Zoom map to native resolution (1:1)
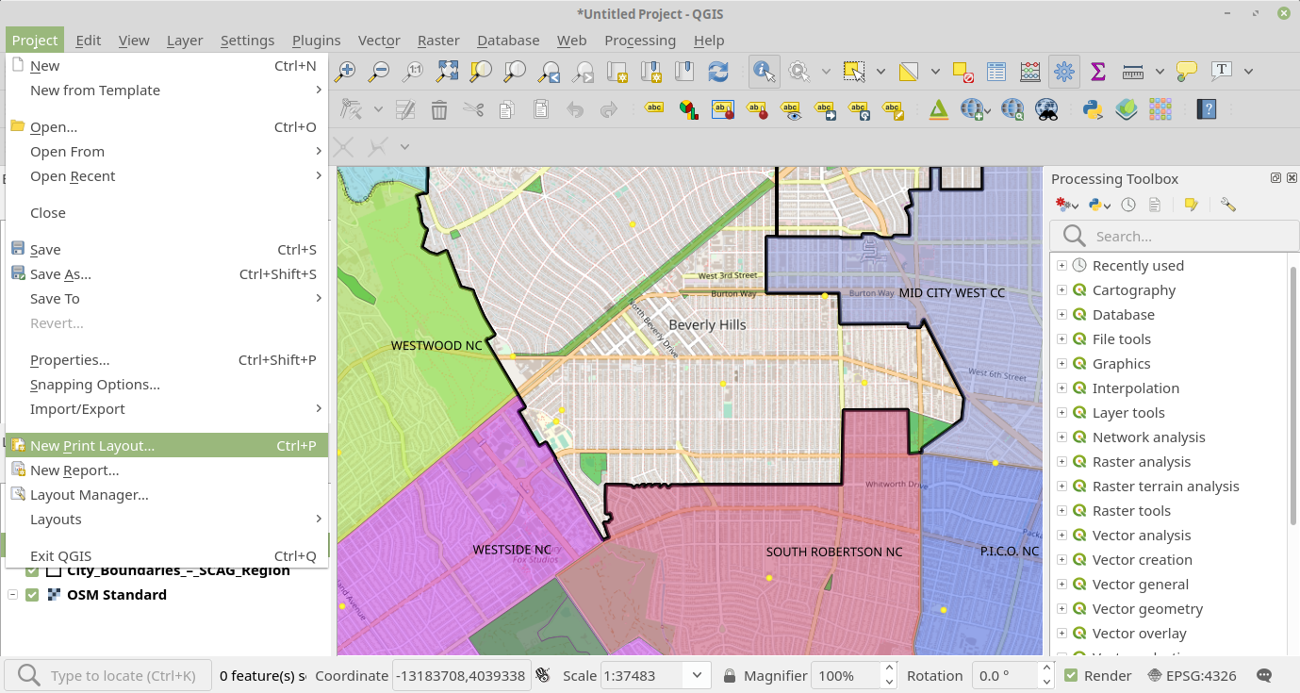Image resolution: width=1300 pixels, height=693 pixels. point(413,71)
